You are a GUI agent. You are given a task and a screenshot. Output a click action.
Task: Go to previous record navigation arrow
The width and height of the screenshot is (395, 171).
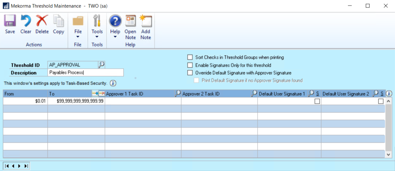[13, 166]
